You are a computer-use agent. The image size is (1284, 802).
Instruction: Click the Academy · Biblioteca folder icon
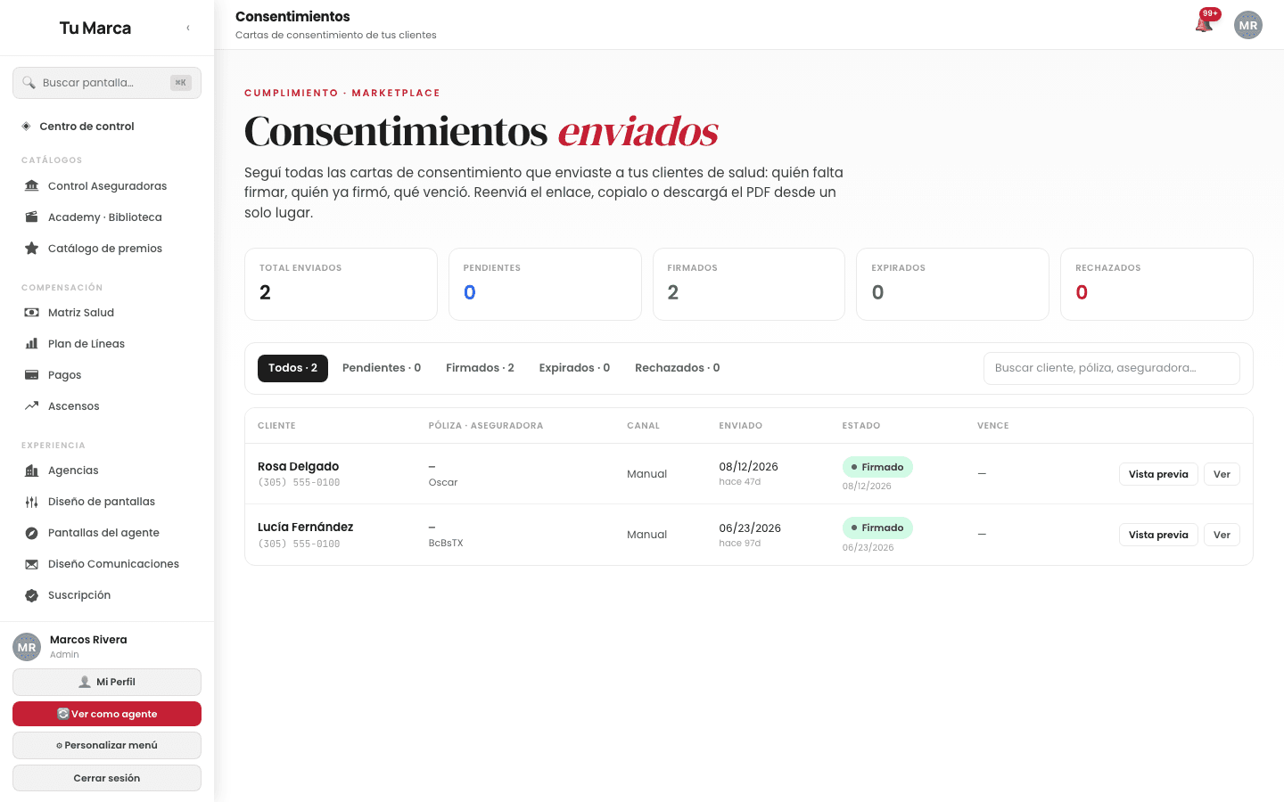pyautogui.click(x=32, y=217)
